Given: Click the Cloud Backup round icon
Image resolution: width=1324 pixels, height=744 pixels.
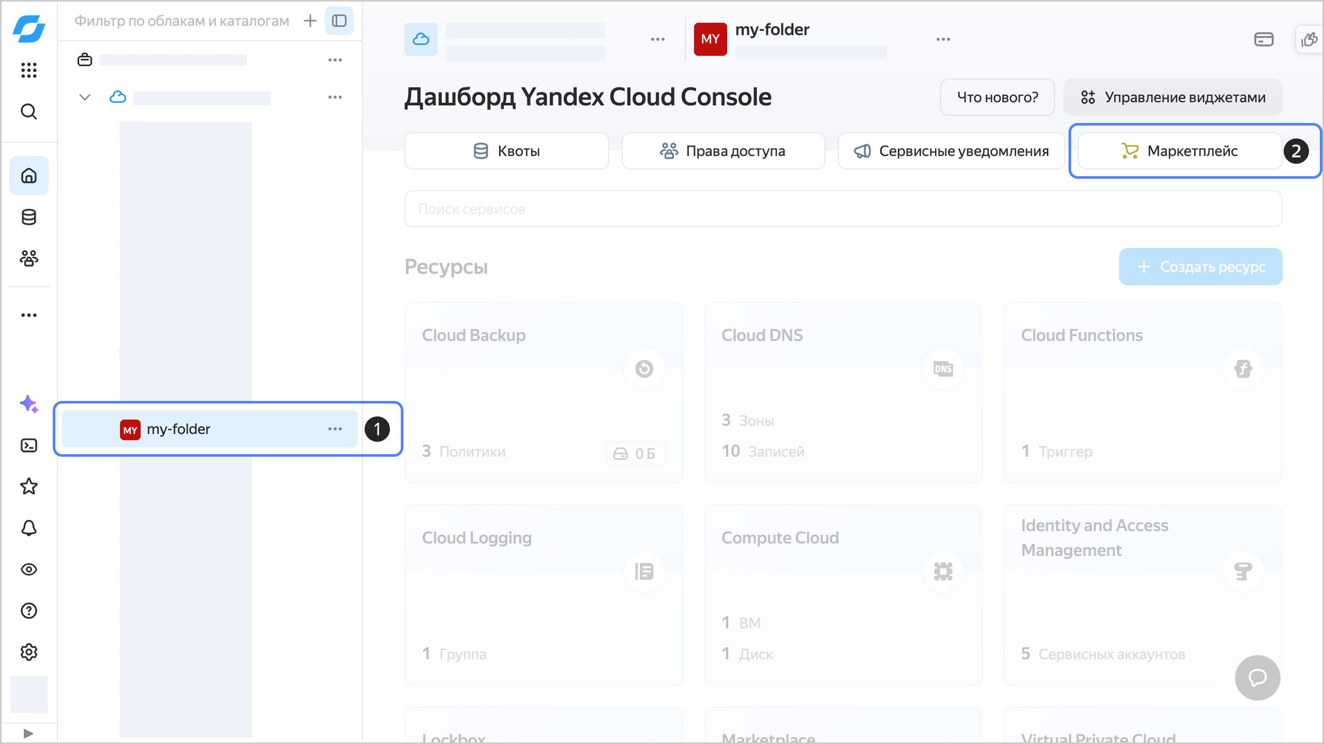Looking at the screenshot, I should point(644,369).
